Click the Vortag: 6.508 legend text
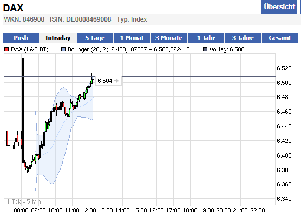Viewport: 301px width, 215px height. click(x=227, y=49)
